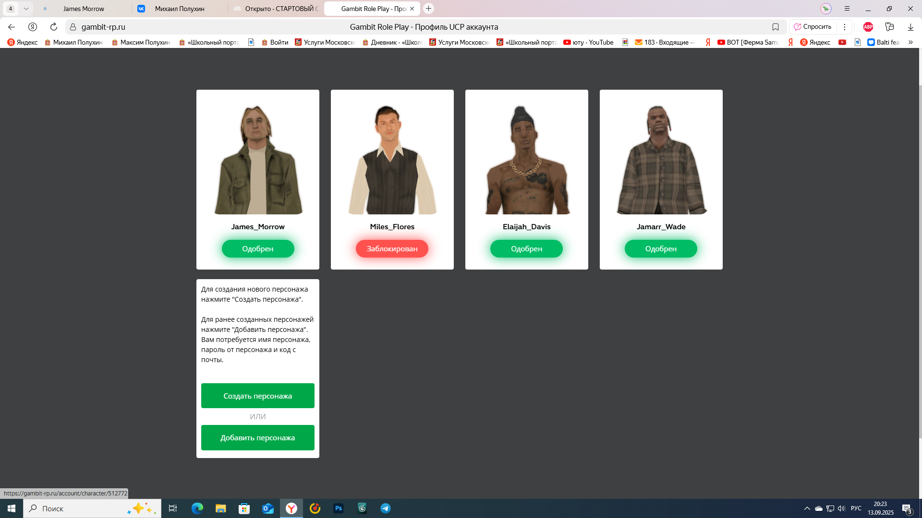Viewport: 922px width, 518px height.
Task: Click the РУС language indicator
Action: (x=856, y=508)
